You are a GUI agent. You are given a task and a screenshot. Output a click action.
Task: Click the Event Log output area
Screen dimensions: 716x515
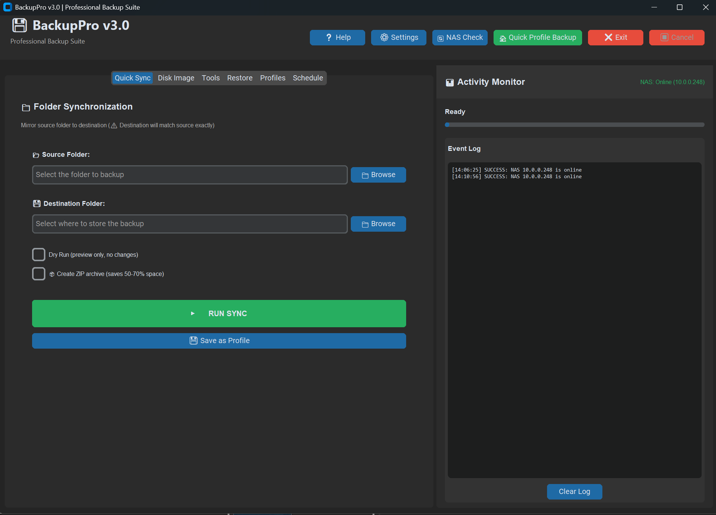(575, 320)
